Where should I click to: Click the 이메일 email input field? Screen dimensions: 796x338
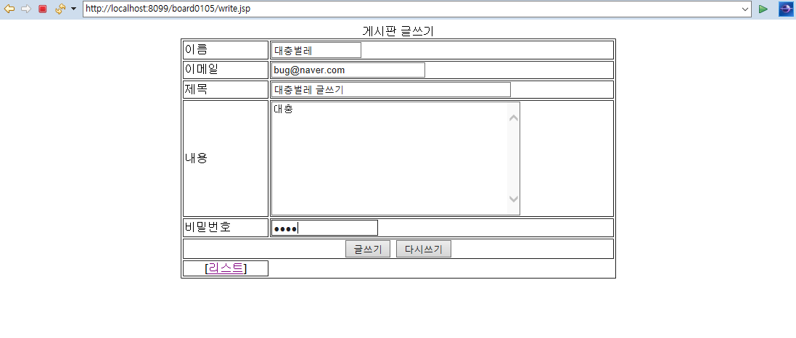(348, 70)
